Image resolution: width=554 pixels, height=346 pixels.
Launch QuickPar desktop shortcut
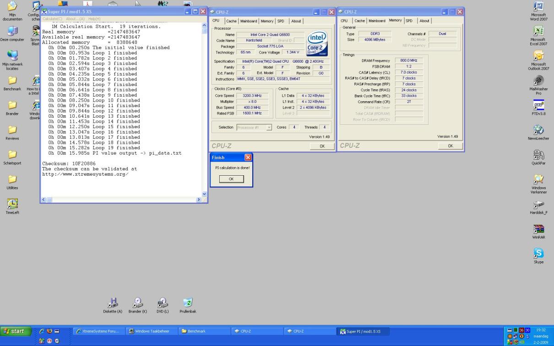tap(538, 157)
